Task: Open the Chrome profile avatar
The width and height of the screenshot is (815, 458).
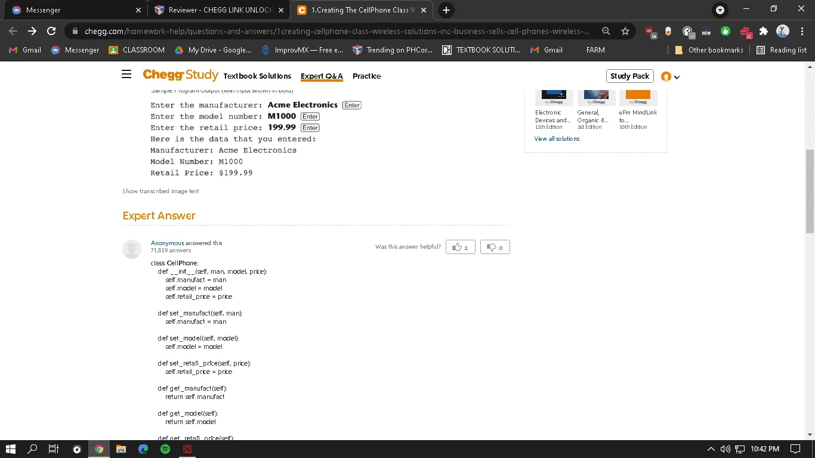Action: (783, 31)
